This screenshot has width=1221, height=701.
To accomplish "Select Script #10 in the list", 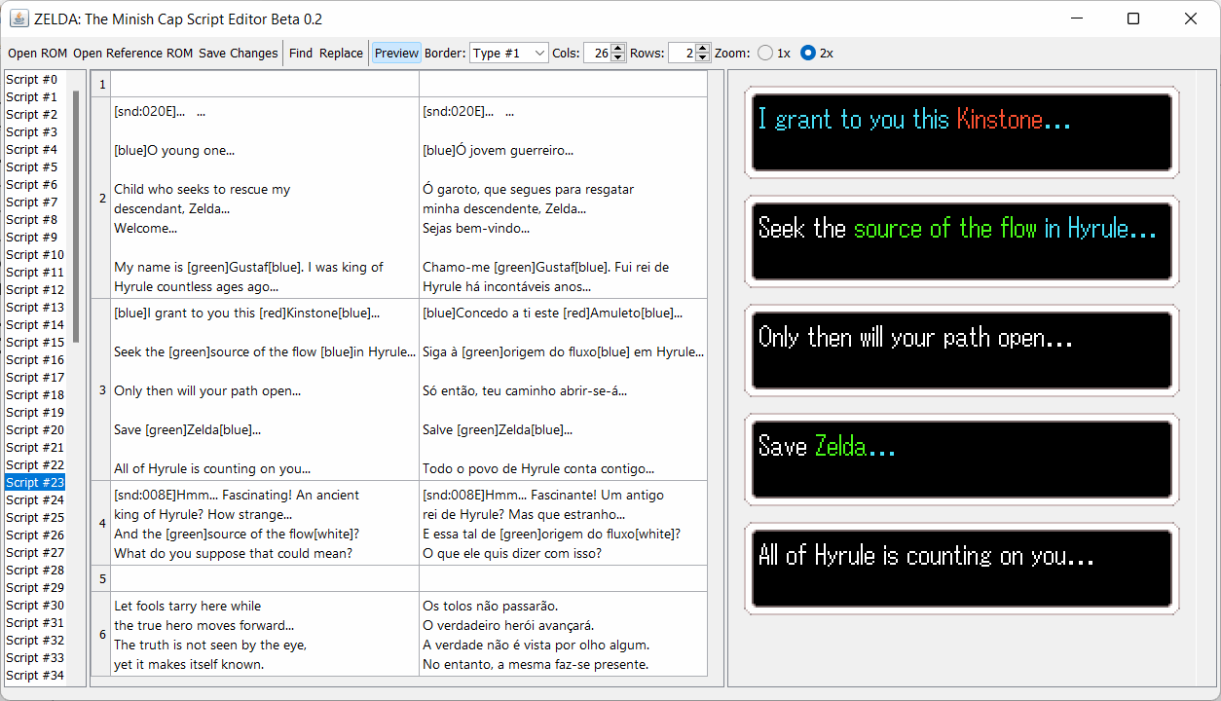I will [35, 255].
